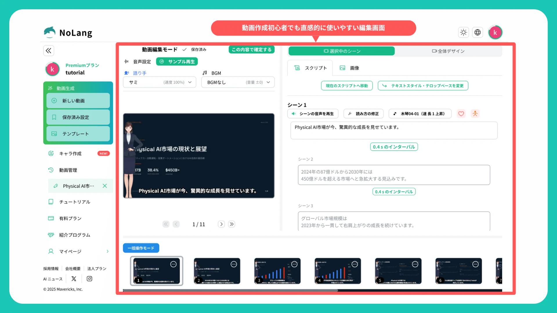557x313 pixels.
Task: Open language globe icon
Action: [478, 32]
